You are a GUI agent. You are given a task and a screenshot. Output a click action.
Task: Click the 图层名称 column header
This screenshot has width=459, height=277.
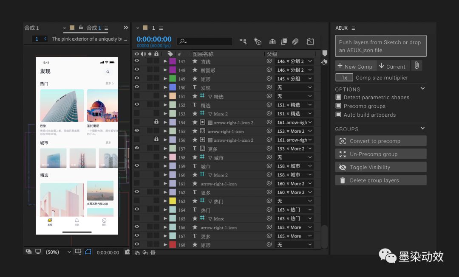tap(203, 54)
